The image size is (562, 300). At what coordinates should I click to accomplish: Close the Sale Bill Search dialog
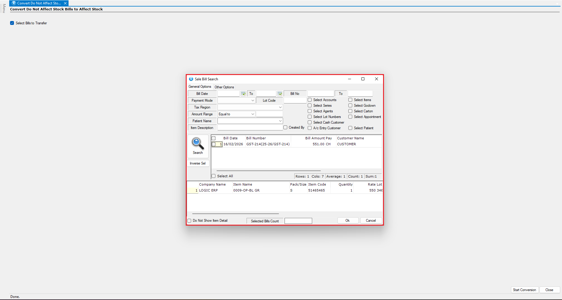click(376, 79)
